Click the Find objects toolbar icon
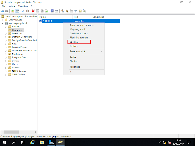The image size is (195, 146). coord(80,11)
